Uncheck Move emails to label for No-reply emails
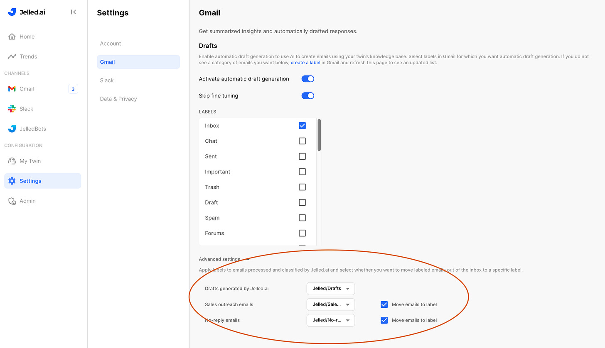The width and height of the screenshot is (605, 348). tap(384, 320)
